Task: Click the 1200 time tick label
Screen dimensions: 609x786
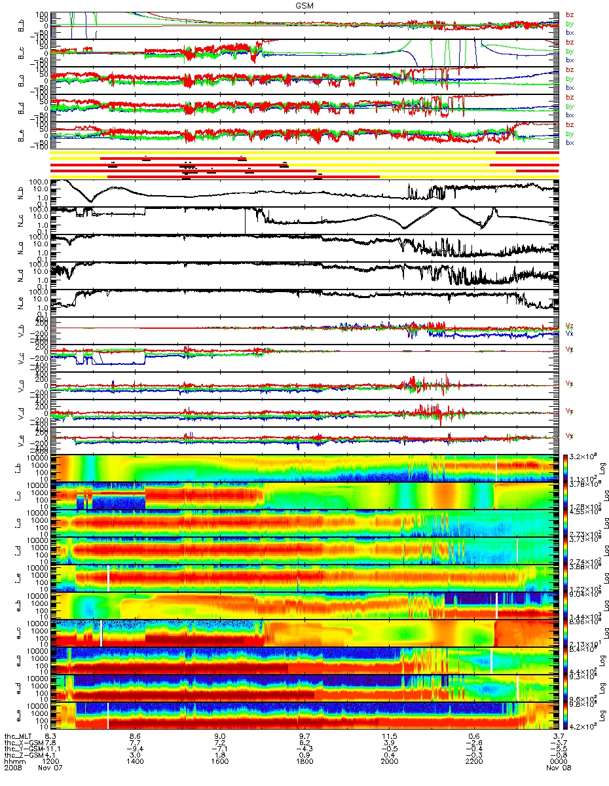Action: pos(50,762)
